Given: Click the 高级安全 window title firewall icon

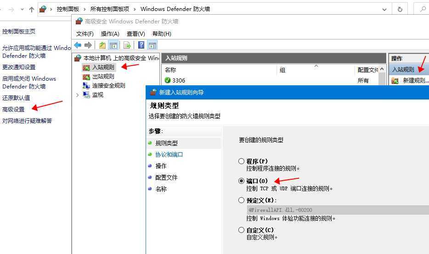Looking at the screenshot, I should (x=79, y=21).
